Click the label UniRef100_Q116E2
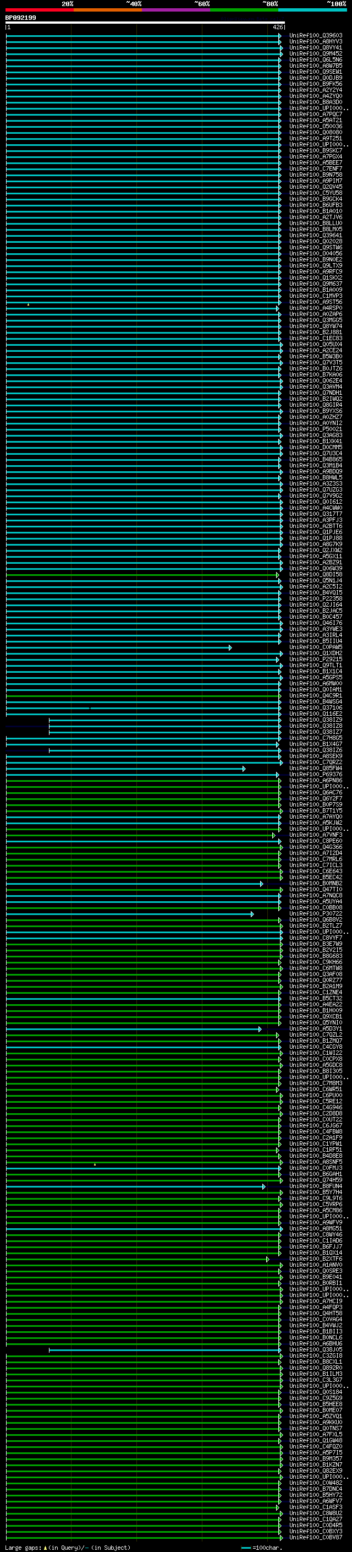 pos(316,714)
